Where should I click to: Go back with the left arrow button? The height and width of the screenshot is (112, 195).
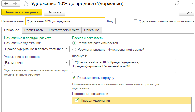[x=6, y=3]
